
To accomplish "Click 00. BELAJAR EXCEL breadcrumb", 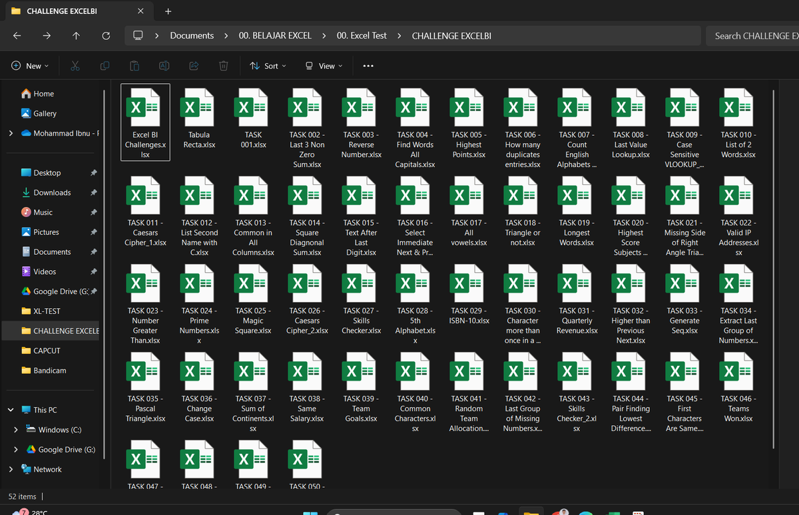I will 275,36.
